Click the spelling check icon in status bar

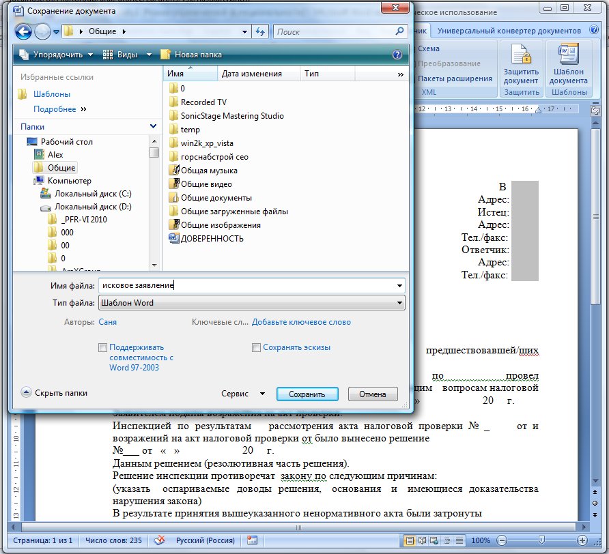pyautogui.click(x=160, y=540)
